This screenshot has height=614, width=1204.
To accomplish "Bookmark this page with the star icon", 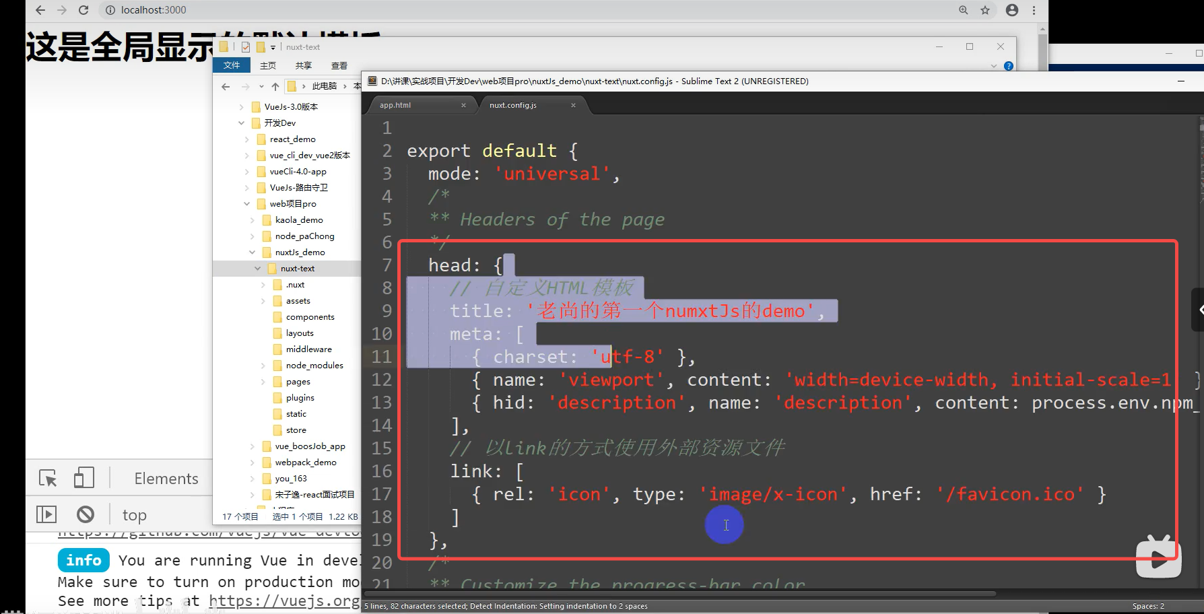I will click(985, 10).
